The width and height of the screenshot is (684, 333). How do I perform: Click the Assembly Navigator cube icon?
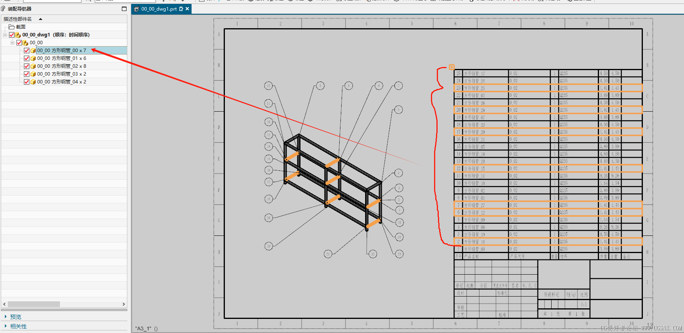[x=3, y=9]
